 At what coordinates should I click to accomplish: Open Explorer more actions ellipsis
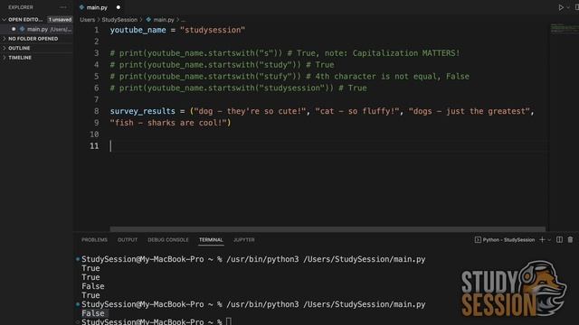(x=63, y=7)
